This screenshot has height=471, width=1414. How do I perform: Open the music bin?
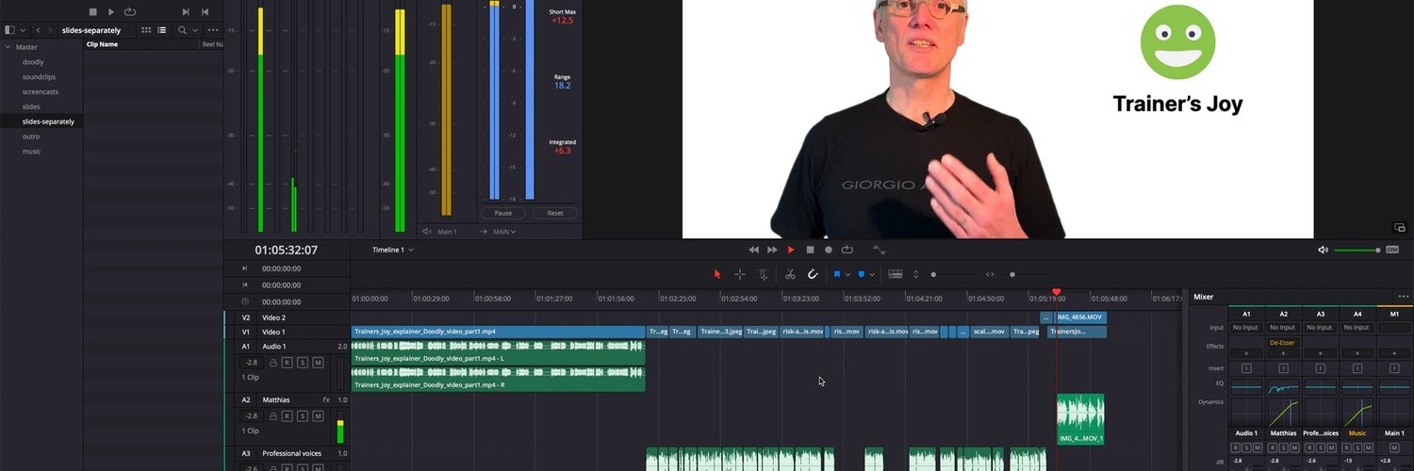point(32,151)
